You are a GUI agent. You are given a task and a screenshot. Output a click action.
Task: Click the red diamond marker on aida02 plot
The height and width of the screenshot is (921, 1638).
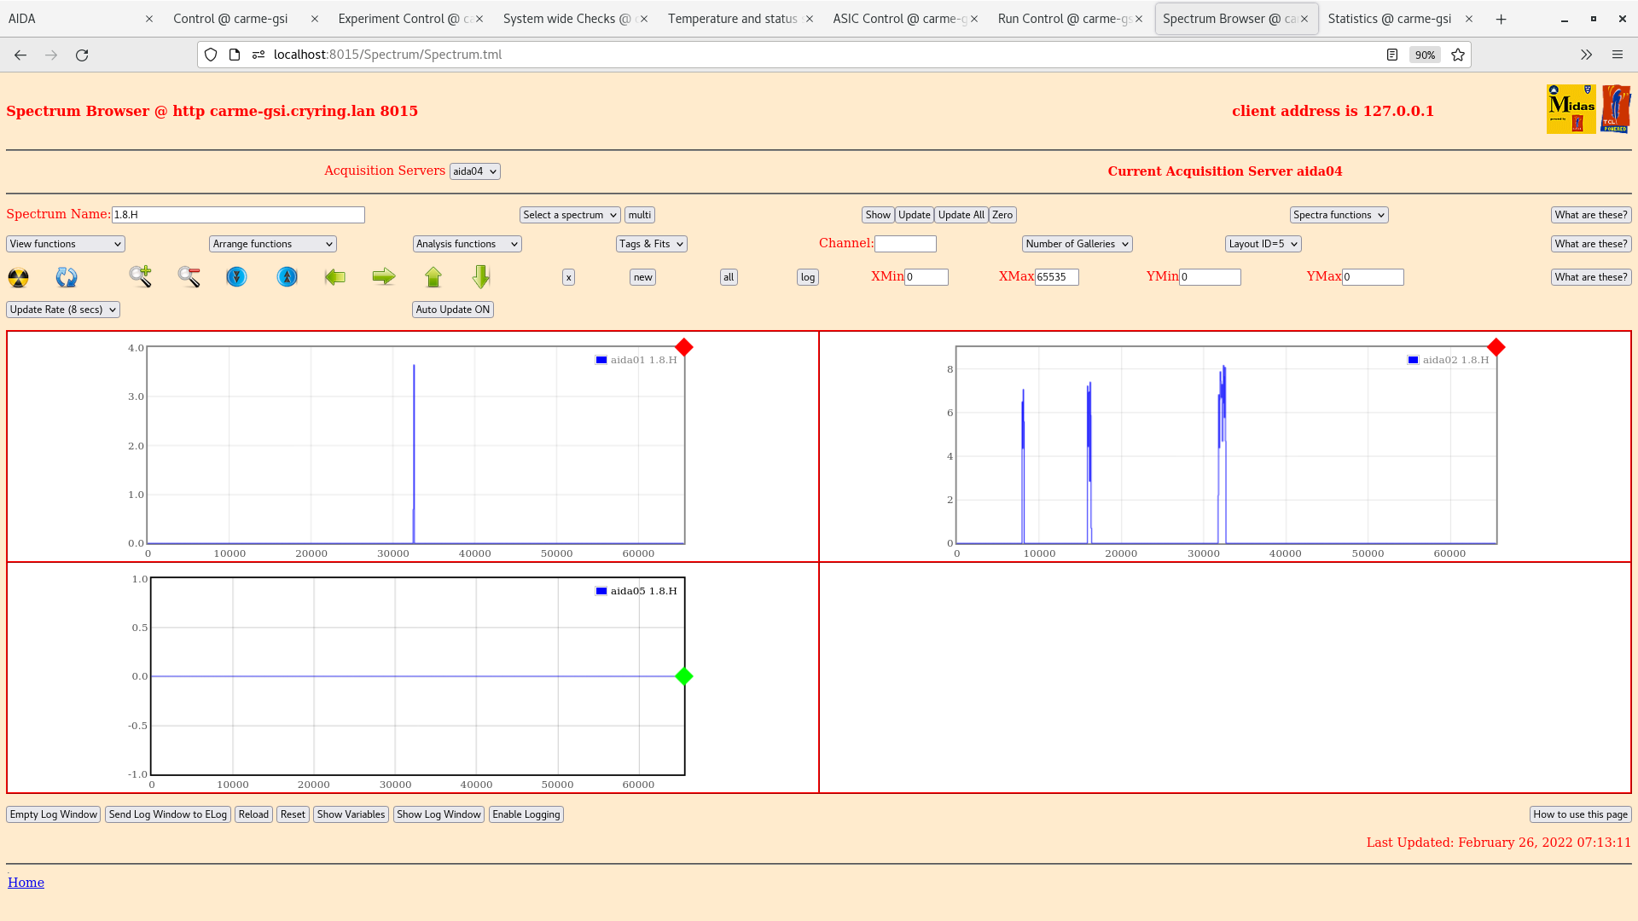click(x=1496, y=347)
